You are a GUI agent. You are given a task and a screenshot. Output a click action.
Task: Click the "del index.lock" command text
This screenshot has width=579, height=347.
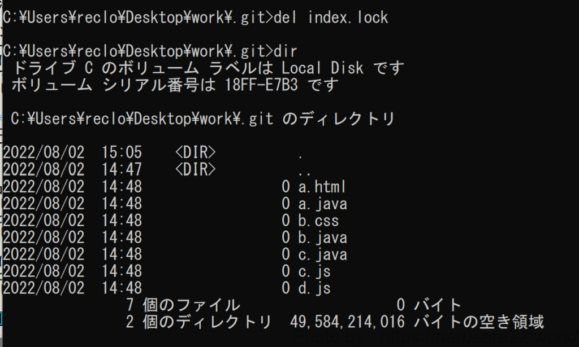(x=331, y=17)
